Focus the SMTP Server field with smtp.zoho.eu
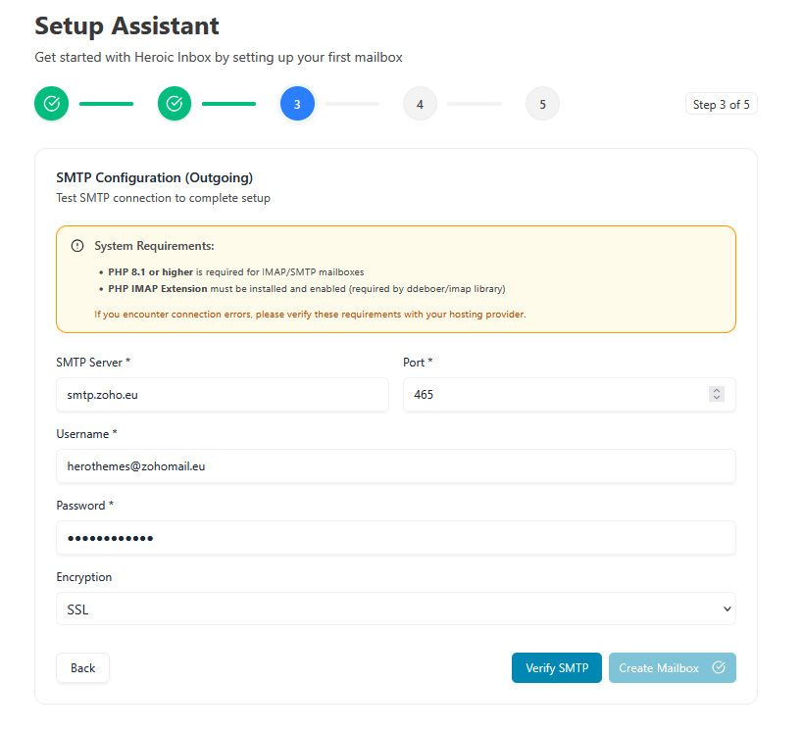The width and height of the screenshot is (802, 731). tap(223, 395)
